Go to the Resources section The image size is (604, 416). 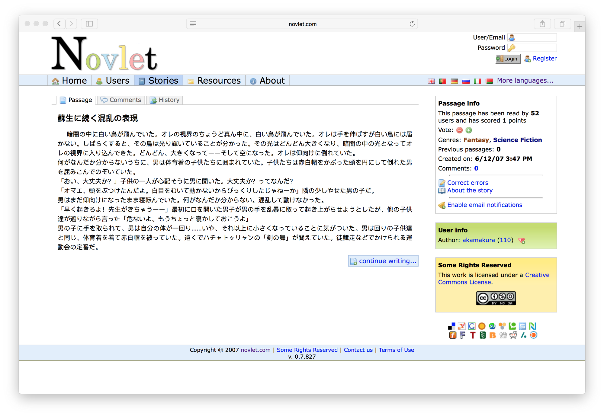[214, 81]
